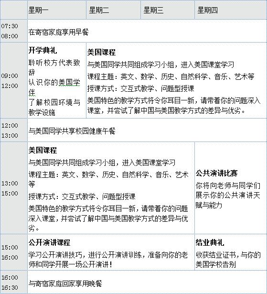The image size is (267, 294).
Task: Click the 公开演讲课程 heading
Action: (x=49, y=242)
